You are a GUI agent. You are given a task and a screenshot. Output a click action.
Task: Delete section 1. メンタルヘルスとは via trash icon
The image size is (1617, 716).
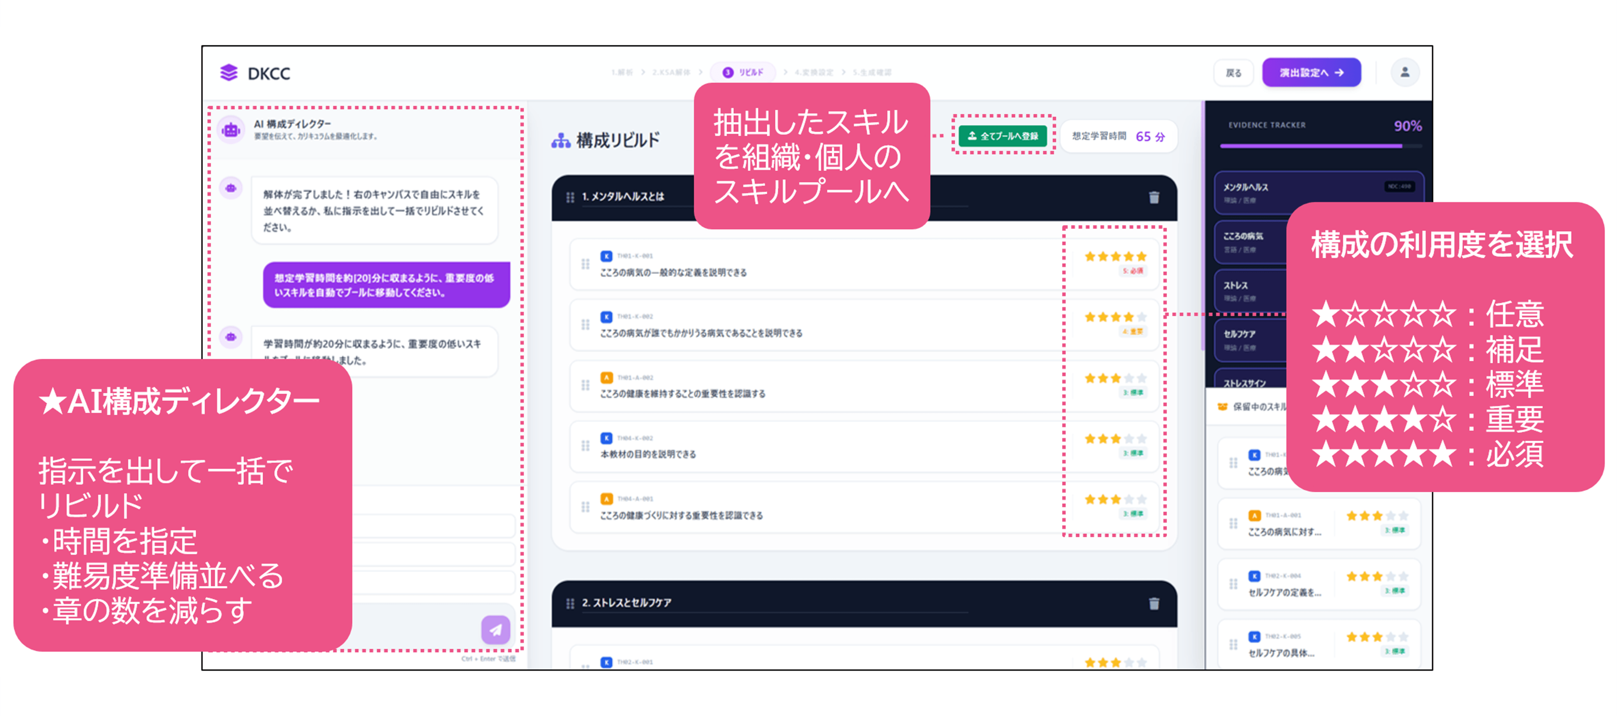click(1154, 198)
